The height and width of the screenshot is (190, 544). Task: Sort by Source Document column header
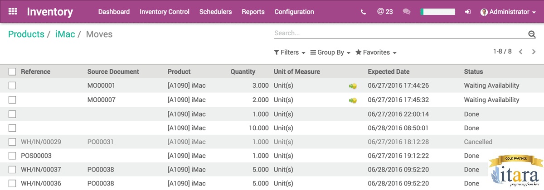(113, 71)
